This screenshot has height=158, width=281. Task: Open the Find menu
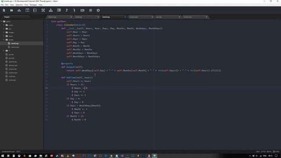(x=26, y=5)
